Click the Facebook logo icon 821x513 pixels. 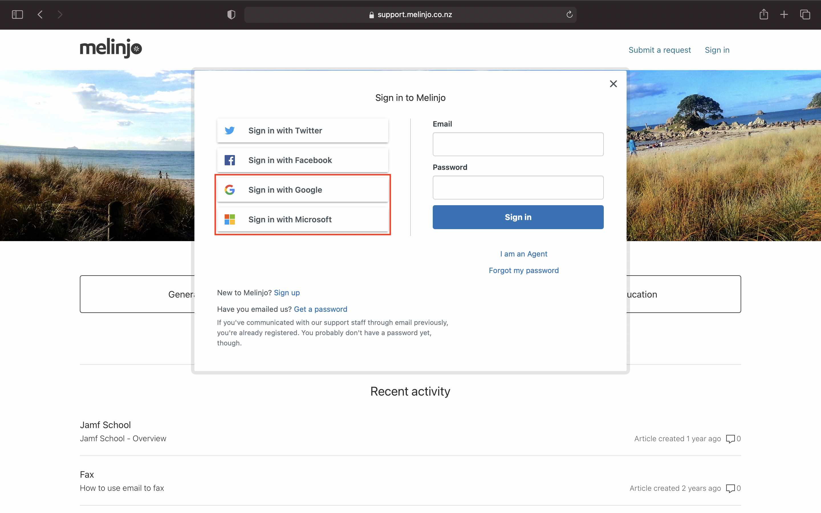pos(230,160)
